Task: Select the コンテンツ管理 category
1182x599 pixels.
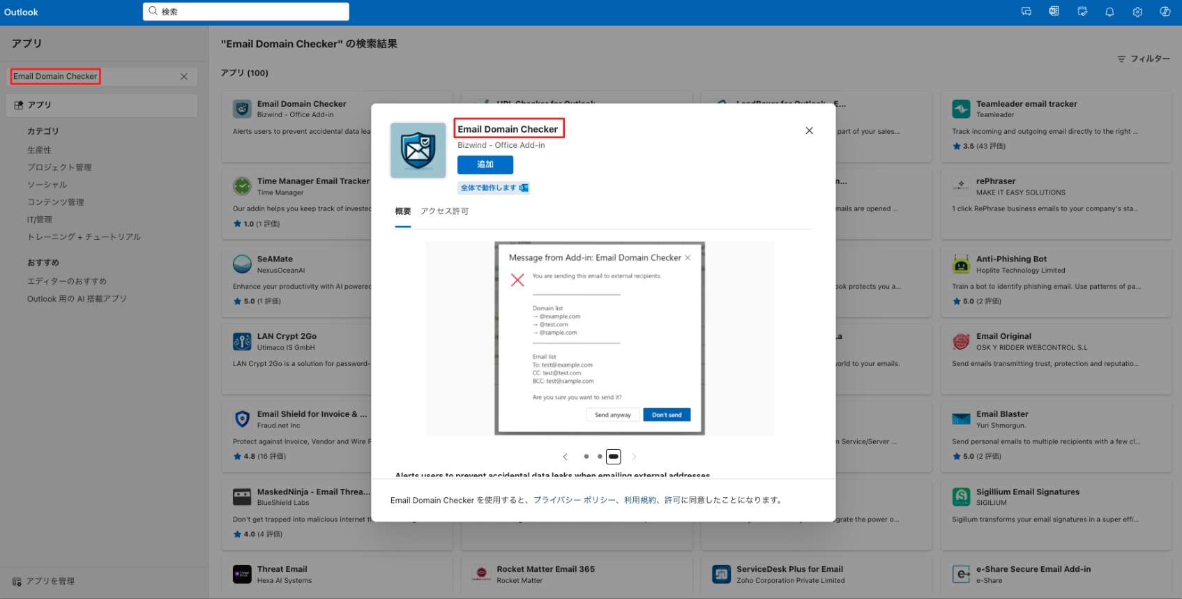Action: coord(55,202)
